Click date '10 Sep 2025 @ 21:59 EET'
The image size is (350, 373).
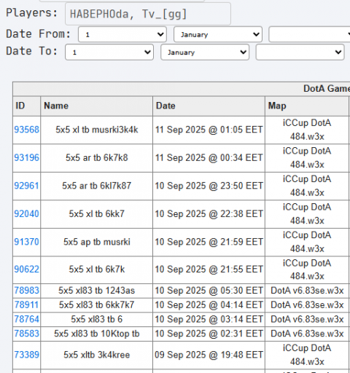(x=209, y=242)
